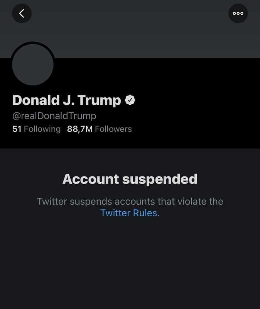Click the number 51 in Following
This screenshot has width=260, height=309.
17,129
